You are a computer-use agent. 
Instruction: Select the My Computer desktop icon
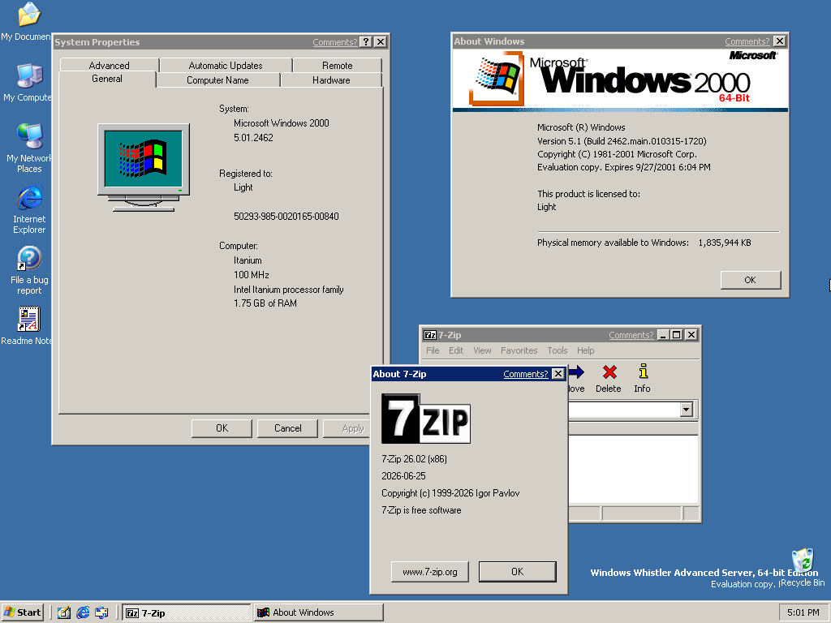[28, 75]
